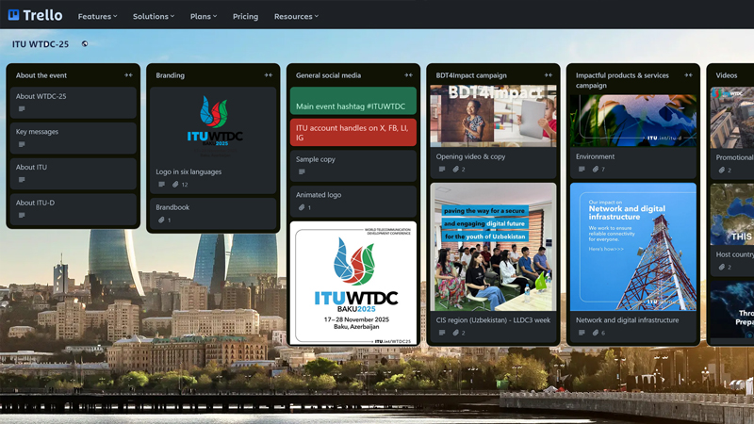Open Network and digital infrastructure tower image
Image resolution: width=754 pixels, height=424 pixels.
click(x=632, y=247)
